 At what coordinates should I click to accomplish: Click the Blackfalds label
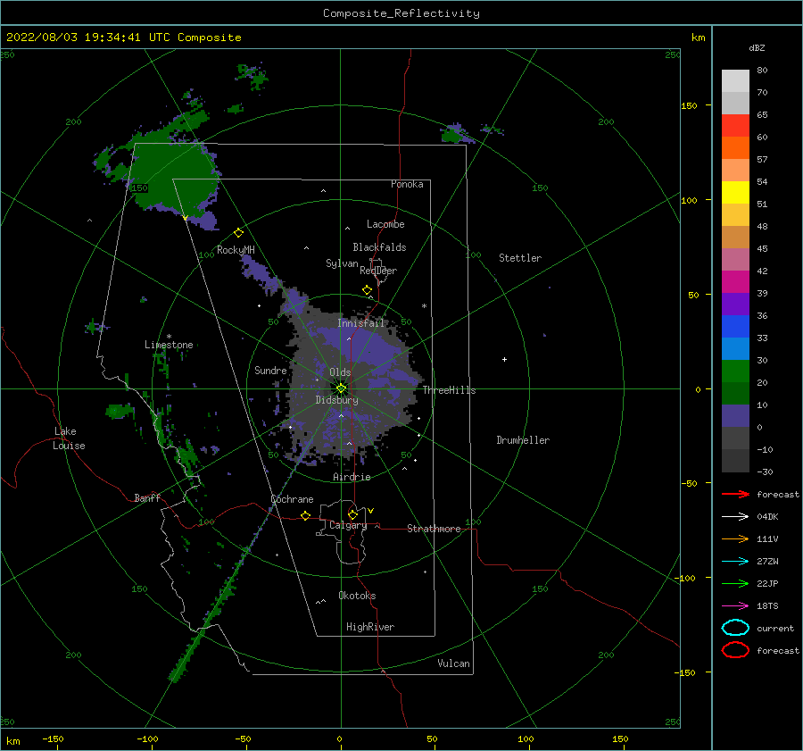click(x=379, y=247)
